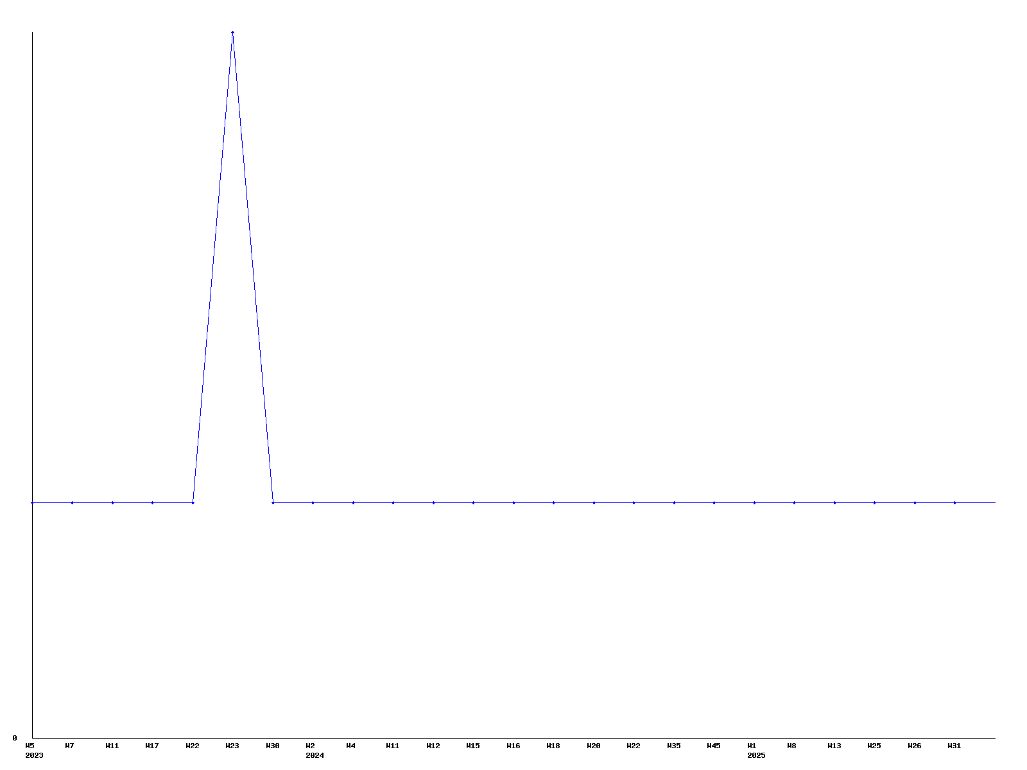Click the data point above W7
This screenshot has width=1027, height=770.
[72, 502]
